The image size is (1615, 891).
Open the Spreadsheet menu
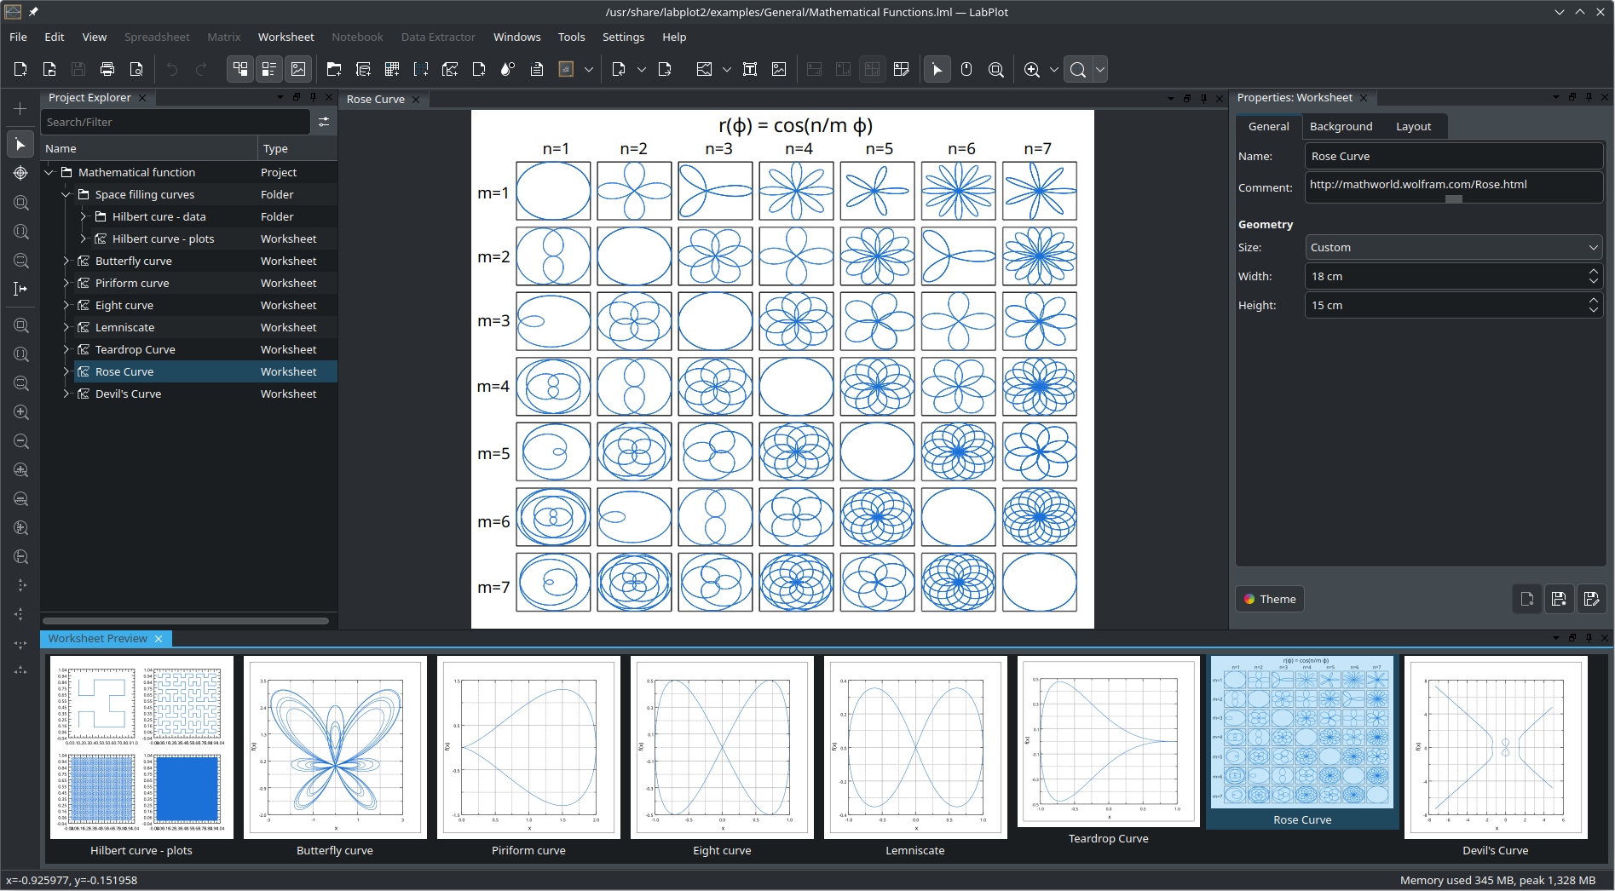point(157,37)
